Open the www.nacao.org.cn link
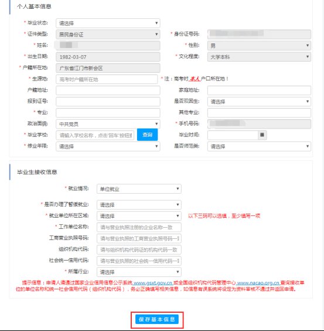324x331 pixels. click(258, 283)
